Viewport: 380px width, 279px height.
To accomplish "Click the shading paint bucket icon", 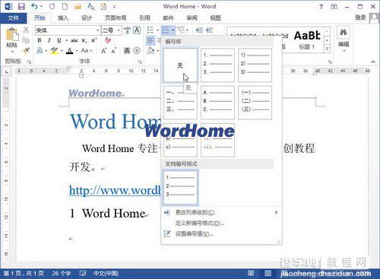I will [150, 51].
